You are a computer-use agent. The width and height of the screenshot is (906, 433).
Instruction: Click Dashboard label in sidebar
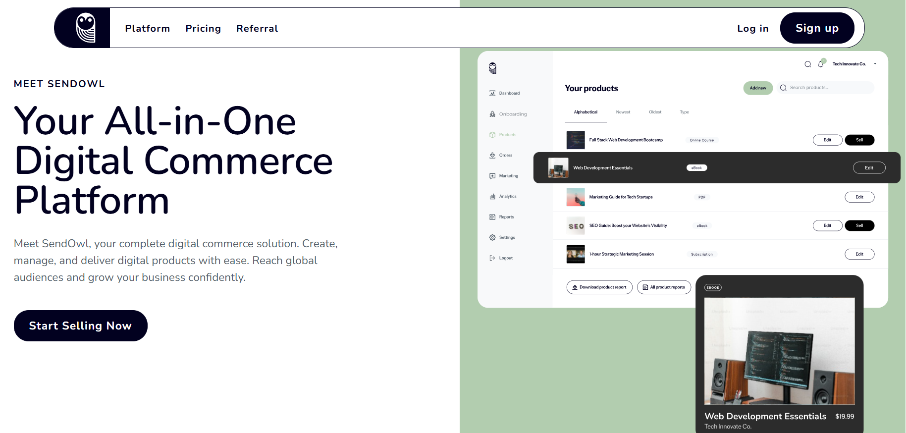coord(509,93)
